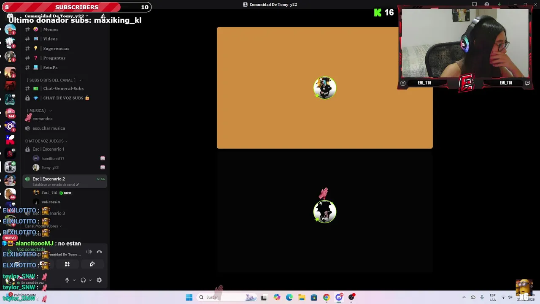Open the Videos text channel
The image size is (540, 304).
[x=50, y=39]
